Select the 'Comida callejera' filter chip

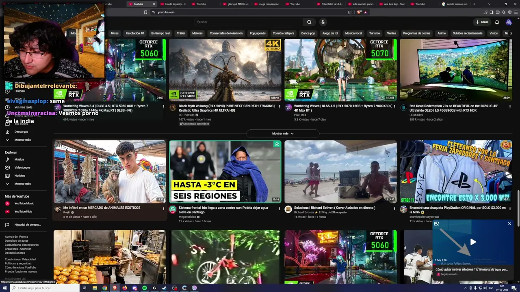coord(283,33)
